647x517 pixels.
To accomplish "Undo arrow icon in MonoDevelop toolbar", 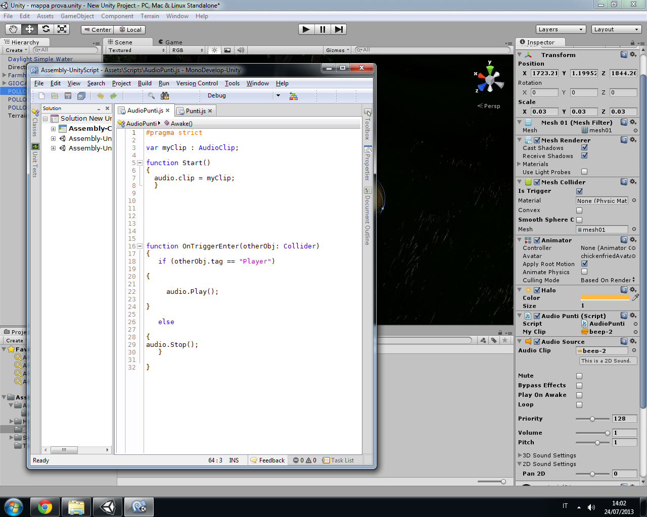I will (x=100, y=95).
